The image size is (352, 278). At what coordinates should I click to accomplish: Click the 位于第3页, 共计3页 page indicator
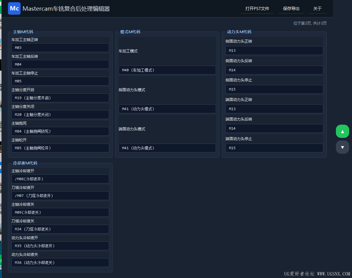tap(310, 23)
